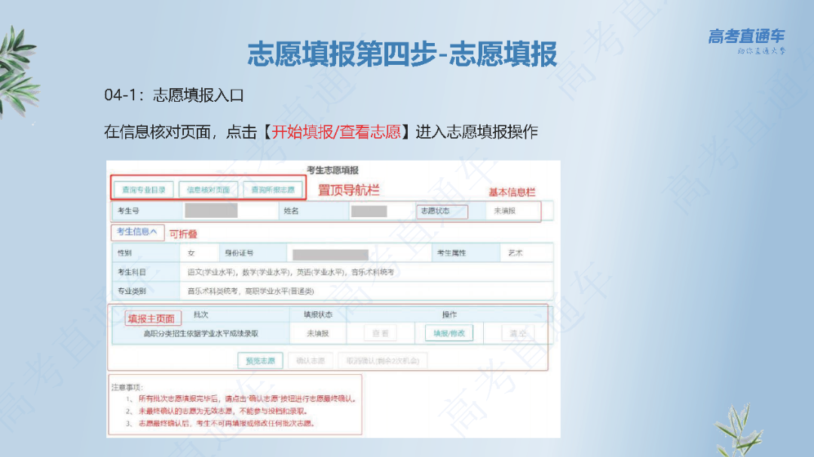This screenshot has height=457, width=814.
Task: Click the 考生号 input field
Action: (x=211, y=210)
